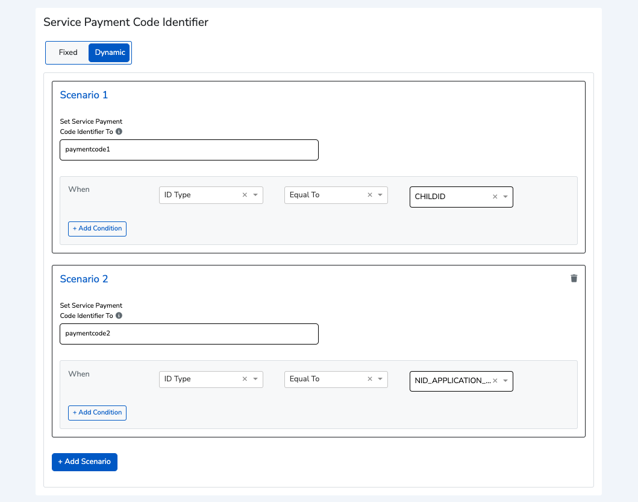Focus the paymentcode2 text field
638x502 pixels.
[189, 334]
